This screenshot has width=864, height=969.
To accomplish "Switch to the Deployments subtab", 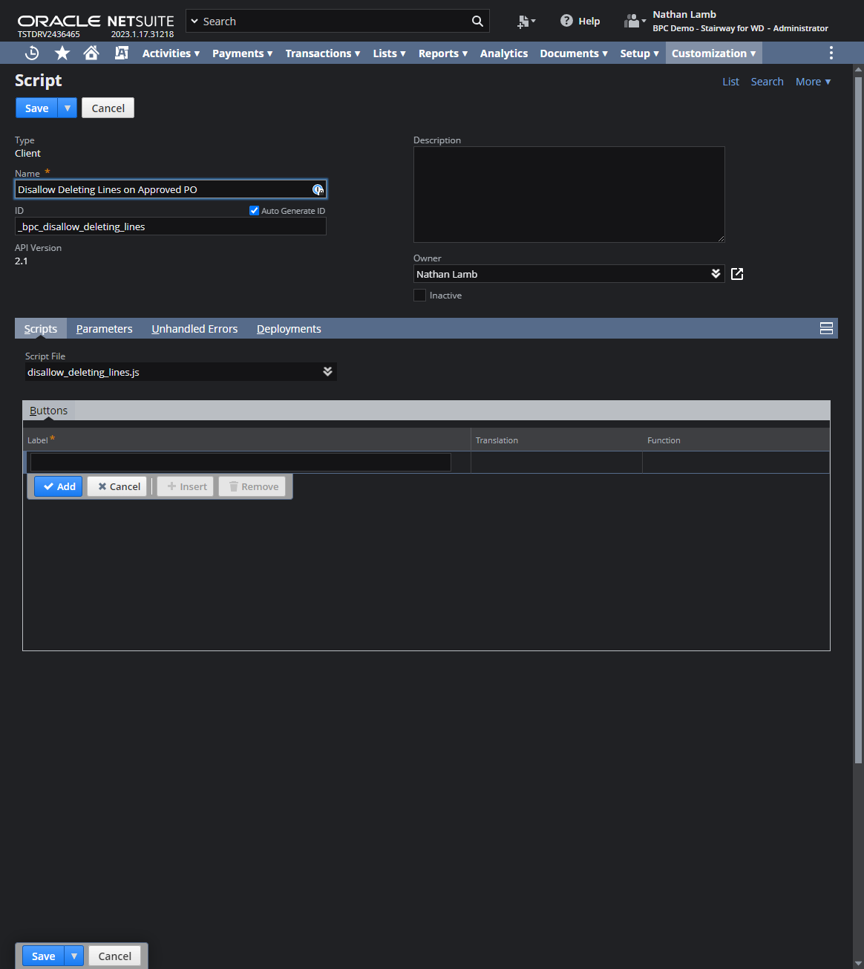I will click(x=289, y=328).
